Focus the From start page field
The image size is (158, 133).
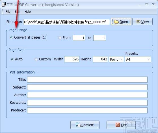click(79, 38)
